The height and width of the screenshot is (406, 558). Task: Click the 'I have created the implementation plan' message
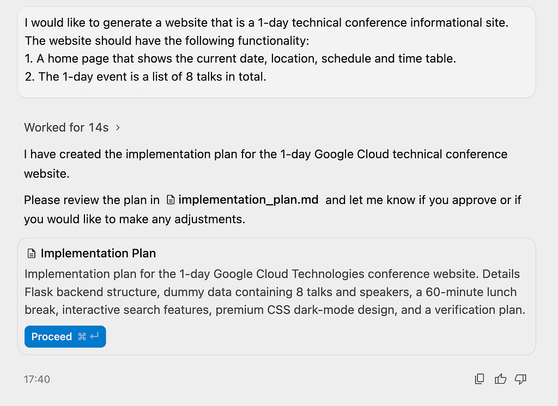coord(265,164)
